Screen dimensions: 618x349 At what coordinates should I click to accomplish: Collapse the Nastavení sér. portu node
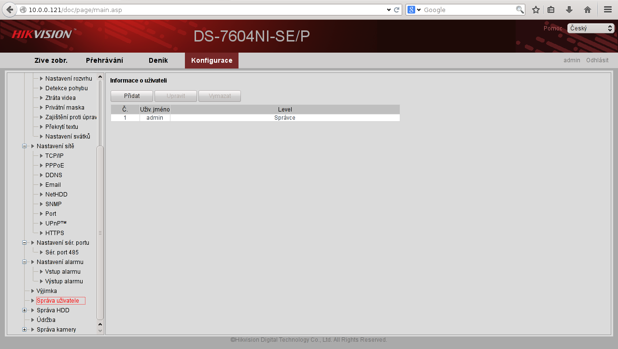(24, 243)
